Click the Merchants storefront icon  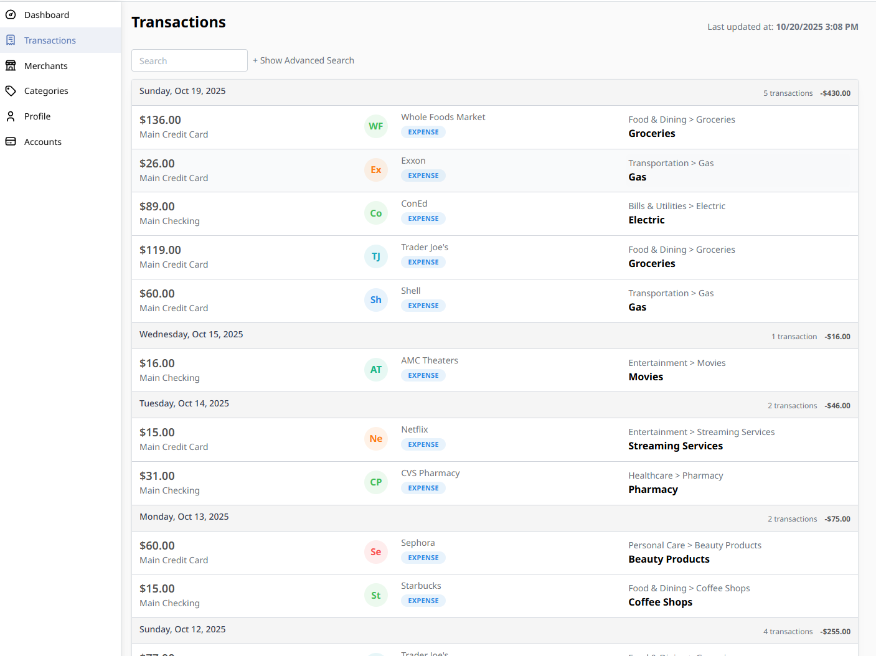click(11, 66)
